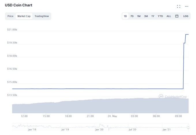The width and height of the screenshot is (196, 135).
Task: Click the 24. May time axis label
Action: [x=112, y=116]
